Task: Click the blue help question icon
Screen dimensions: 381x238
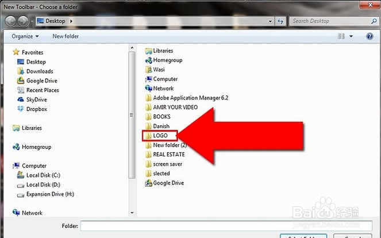Action: tap(370, 36)
